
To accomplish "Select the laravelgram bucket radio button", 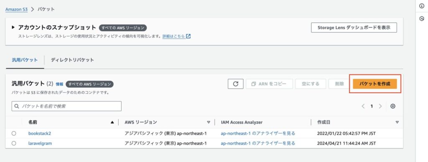I will coord(14,143).
